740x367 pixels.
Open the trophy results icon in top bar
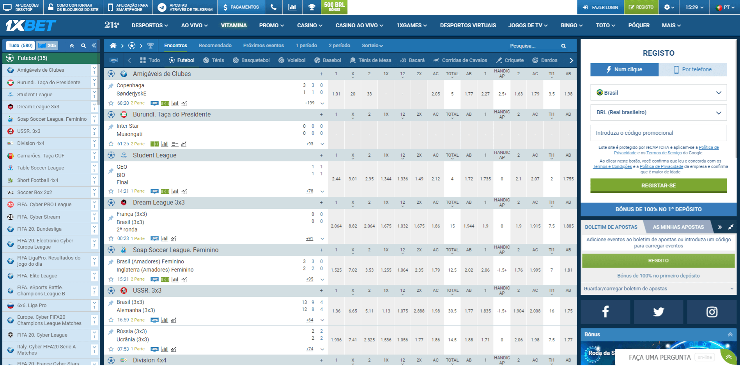[312, 7]
